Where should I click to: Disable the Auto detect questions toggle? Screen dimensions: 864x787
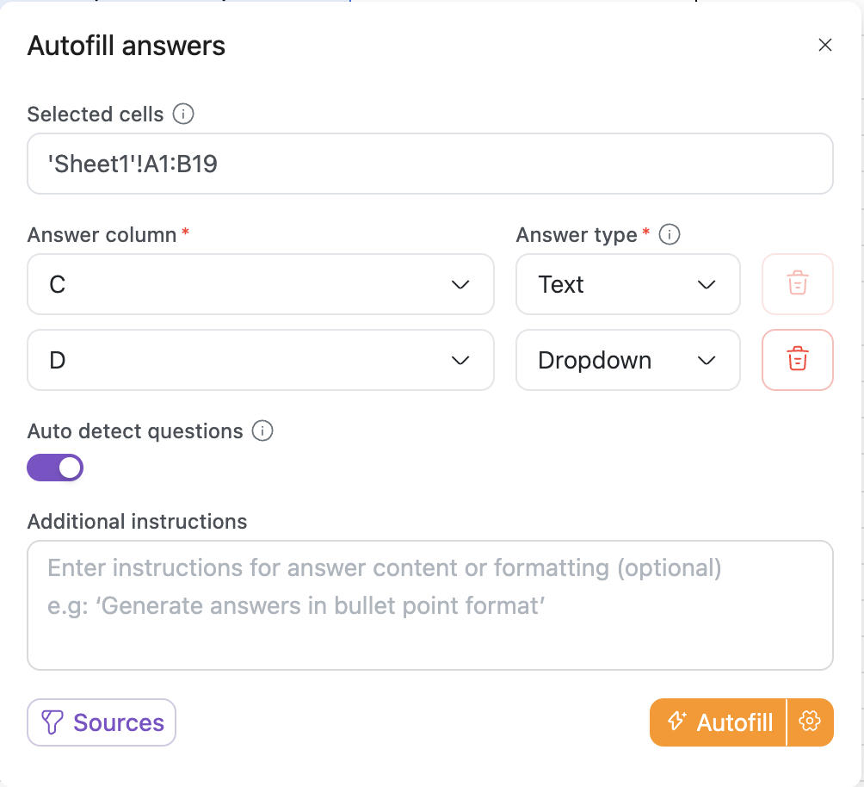56,468
